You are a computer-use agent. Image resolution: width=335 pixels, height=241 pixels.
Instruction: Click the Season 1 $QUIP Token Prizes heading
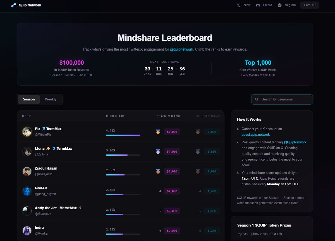pyautogui.click(x=264, y=225)
